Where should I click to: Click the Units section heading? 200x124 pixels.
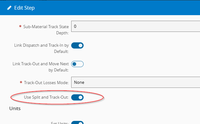point(15,109)
